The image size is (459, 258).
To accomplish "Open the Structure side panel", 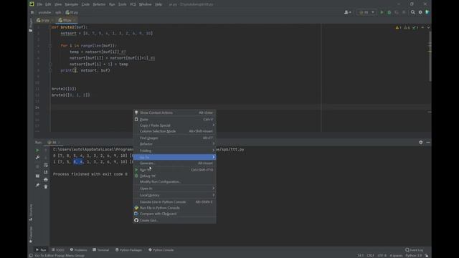I will [31, 212].
